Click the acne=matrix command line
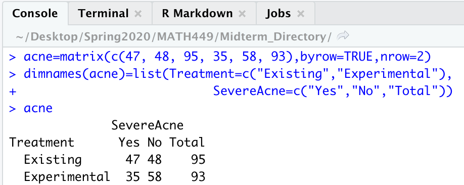Screen dimensions: 464x185 click(220, 57)
